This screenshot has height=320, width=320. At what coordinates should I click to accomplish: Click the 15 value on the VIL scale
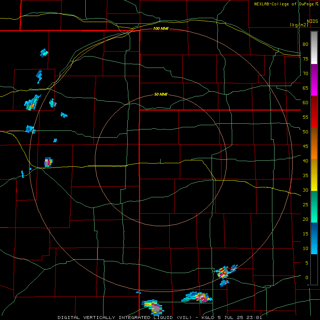[305, 234]
